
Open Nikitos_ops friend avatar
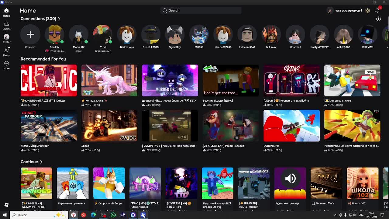pyautogui.click(x=127, y=34)
